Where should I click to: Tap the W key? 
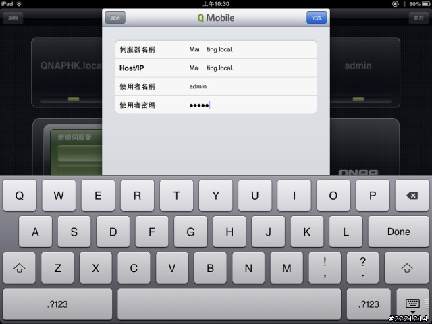[x=59, y=195]
